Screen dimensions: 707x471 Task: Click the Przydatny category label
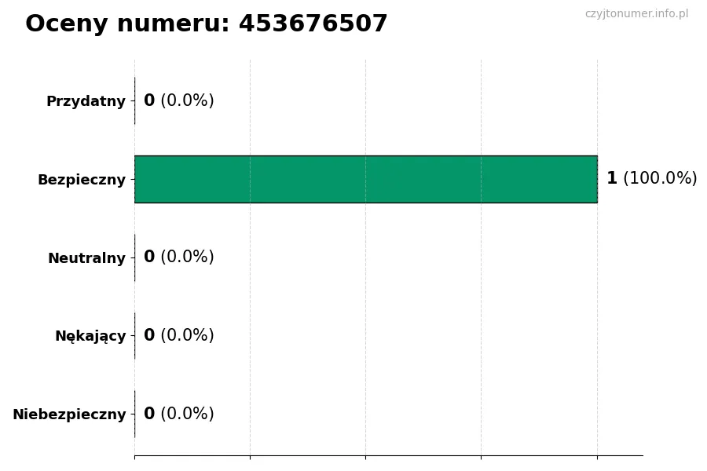(x=86, y=101)
